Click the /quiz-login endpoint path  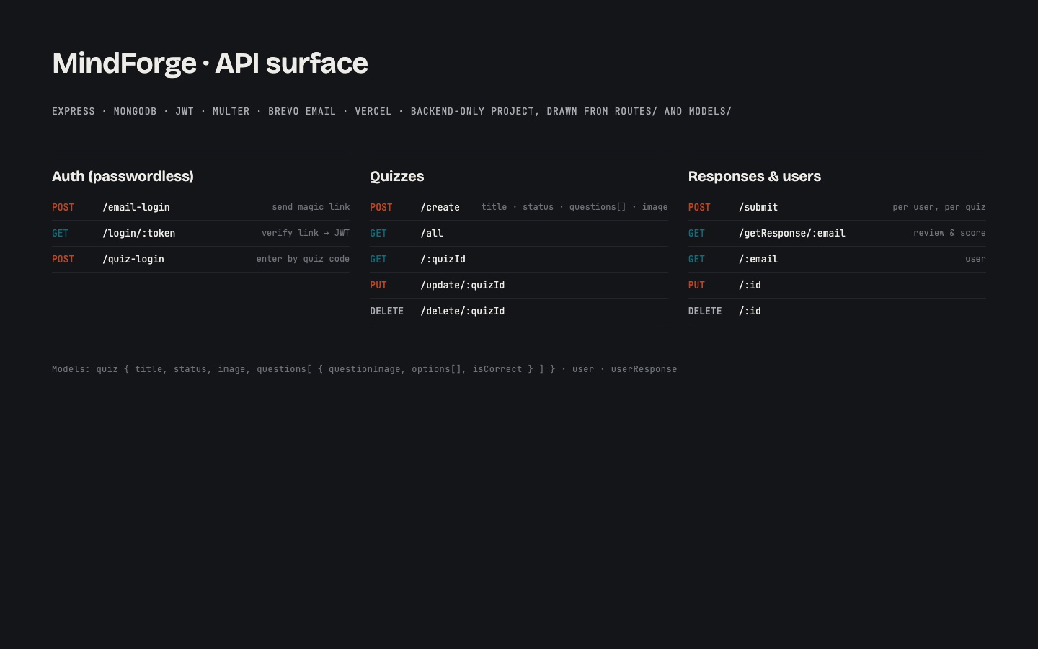point(133,259)
